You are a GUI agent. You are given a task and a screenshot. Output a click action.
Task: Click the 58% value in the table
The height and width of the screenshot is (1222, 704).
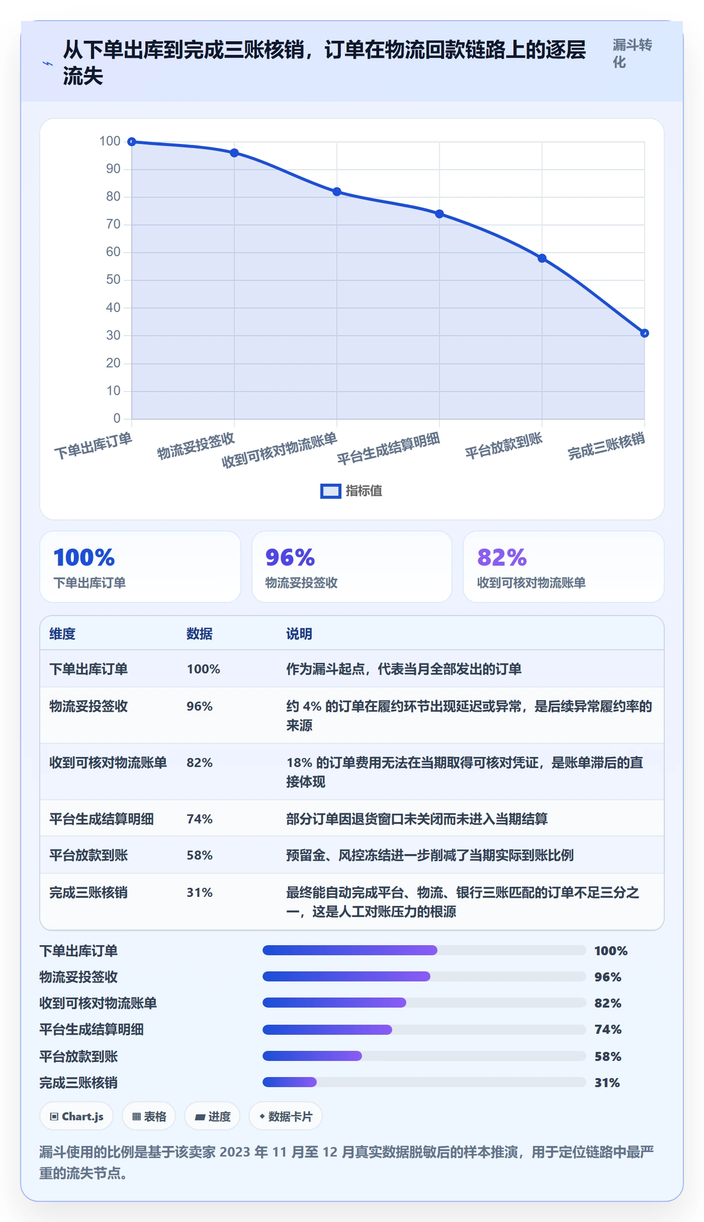(x=200, y=855)
